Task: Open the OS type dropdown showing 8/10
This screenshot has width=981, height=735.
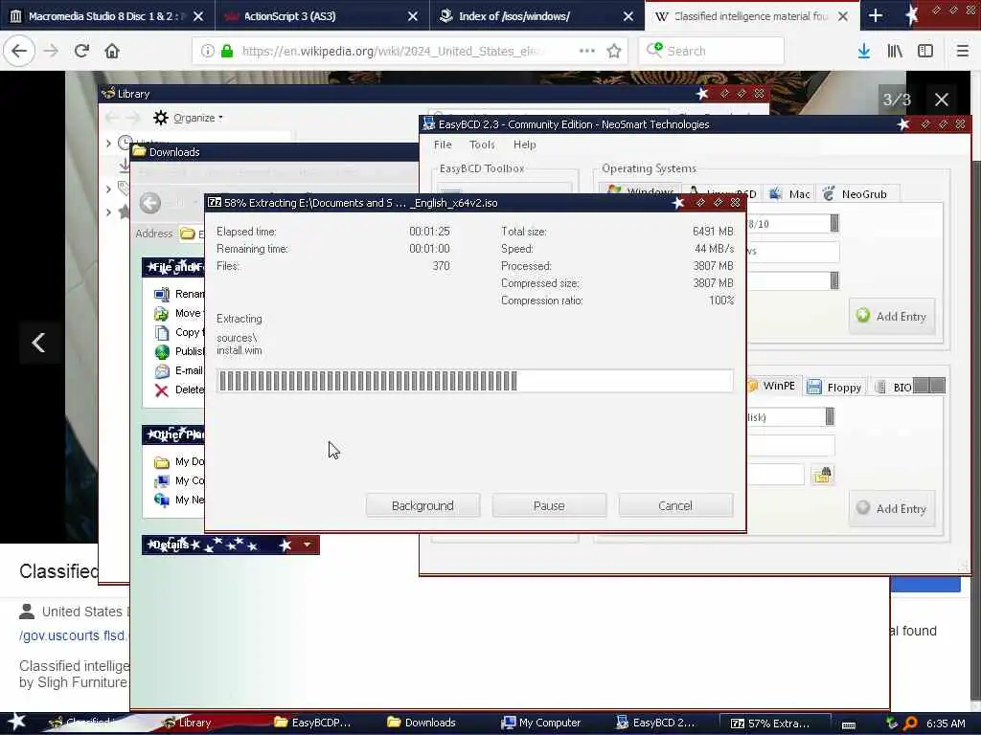Action: coord(834,223)
